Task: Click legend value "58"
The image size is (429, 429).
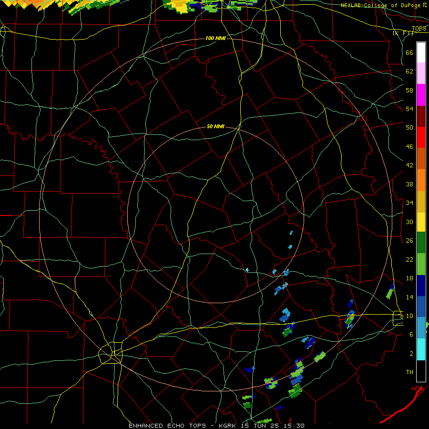Action: [x=409, y=90]
